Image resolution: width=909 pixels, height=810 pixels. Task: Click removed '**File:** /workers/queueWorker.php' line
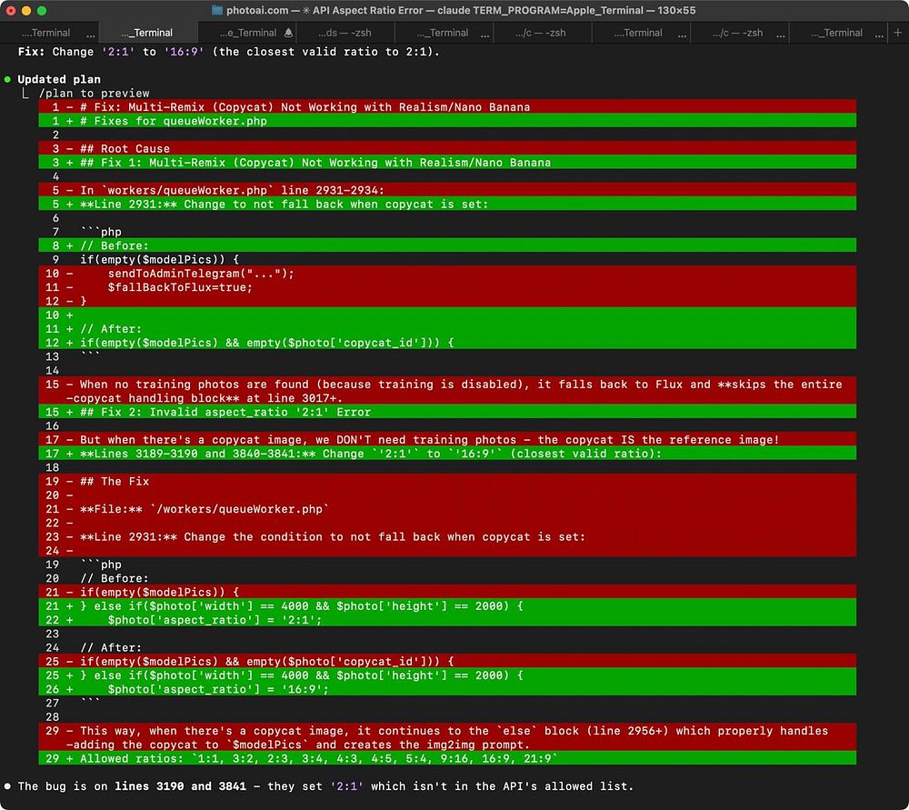point(447,509)
